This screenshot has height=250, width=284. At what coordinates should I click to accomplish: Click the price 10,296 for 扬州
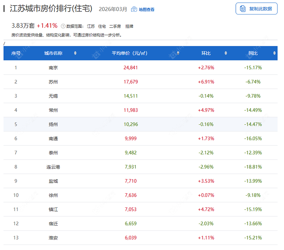131,125
